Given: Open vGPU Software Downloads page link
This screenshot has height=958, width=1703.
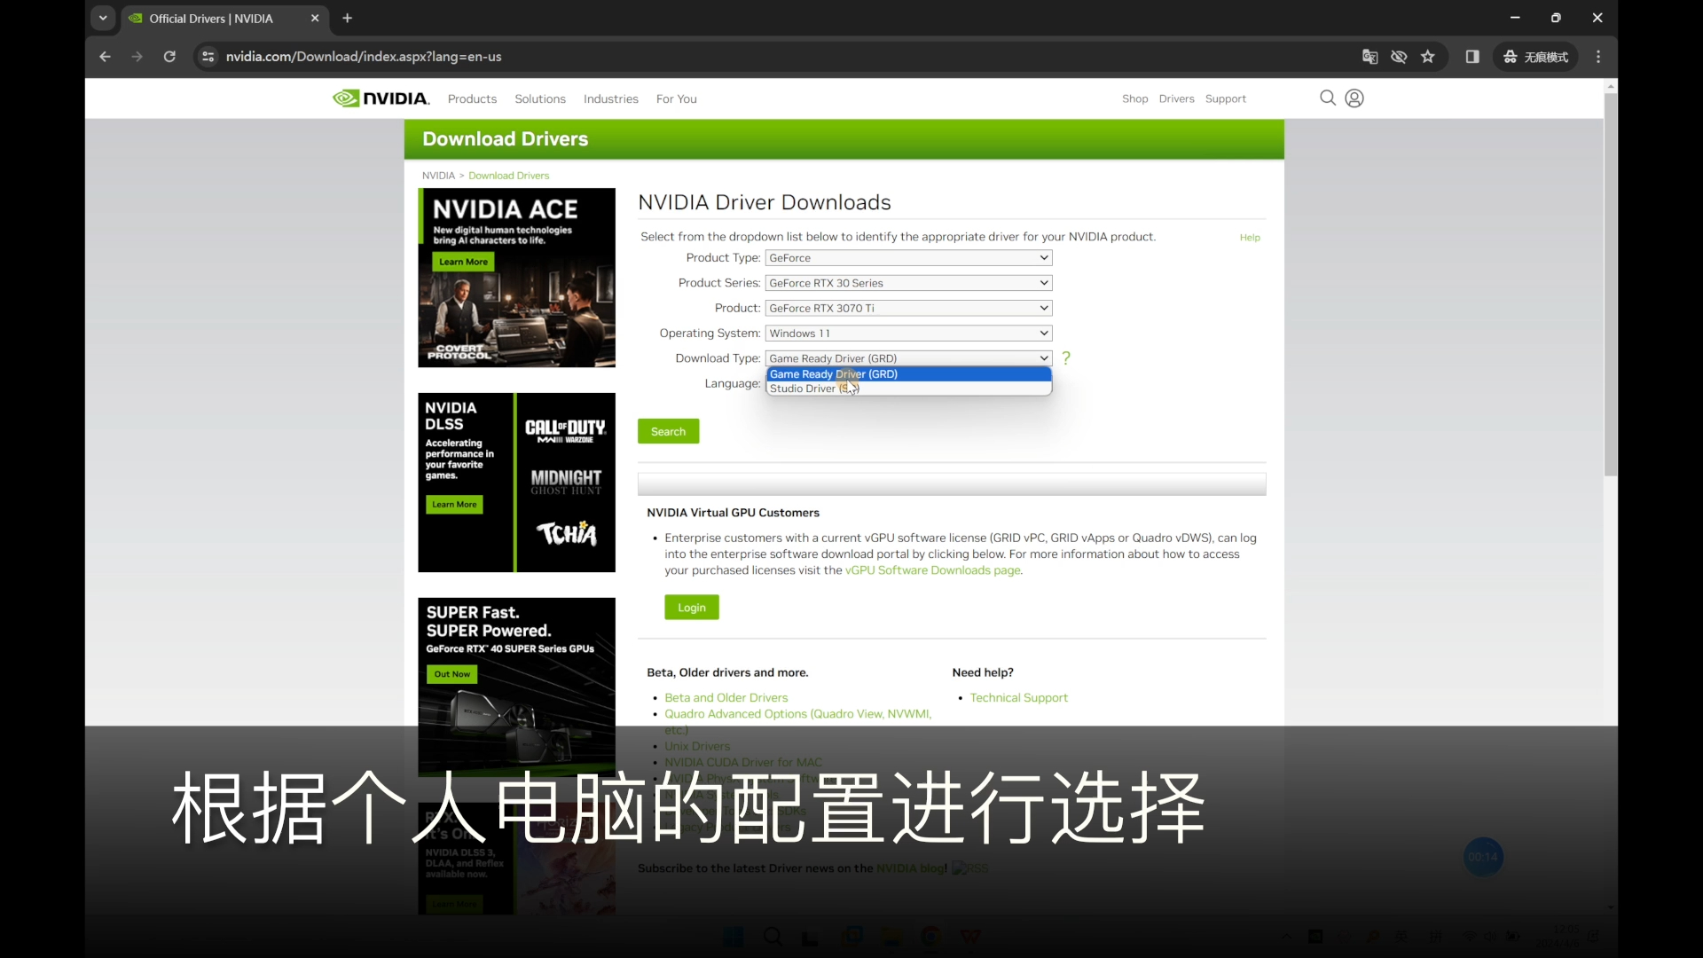Looking at the screenshot, I should (x=933, y=570).
